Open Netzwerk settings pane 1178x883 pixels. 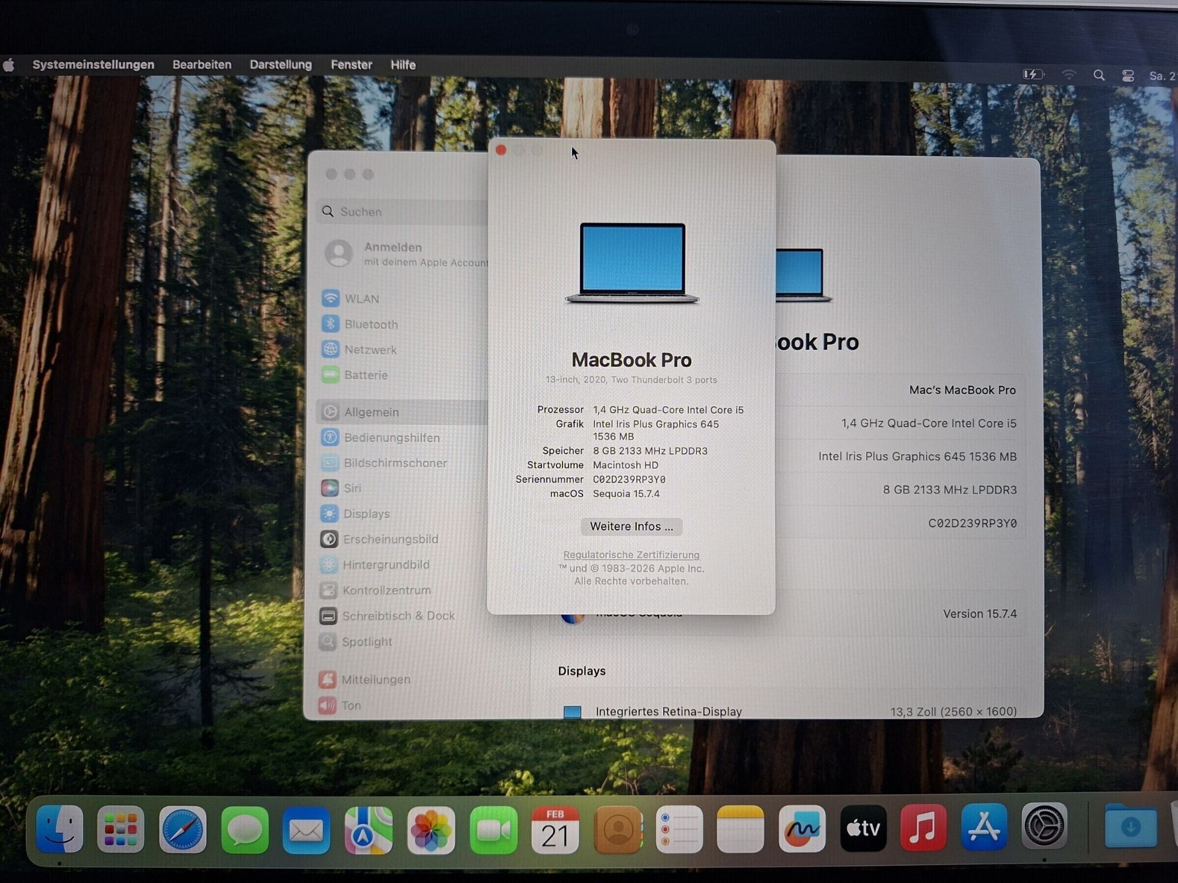coord(370,350)
